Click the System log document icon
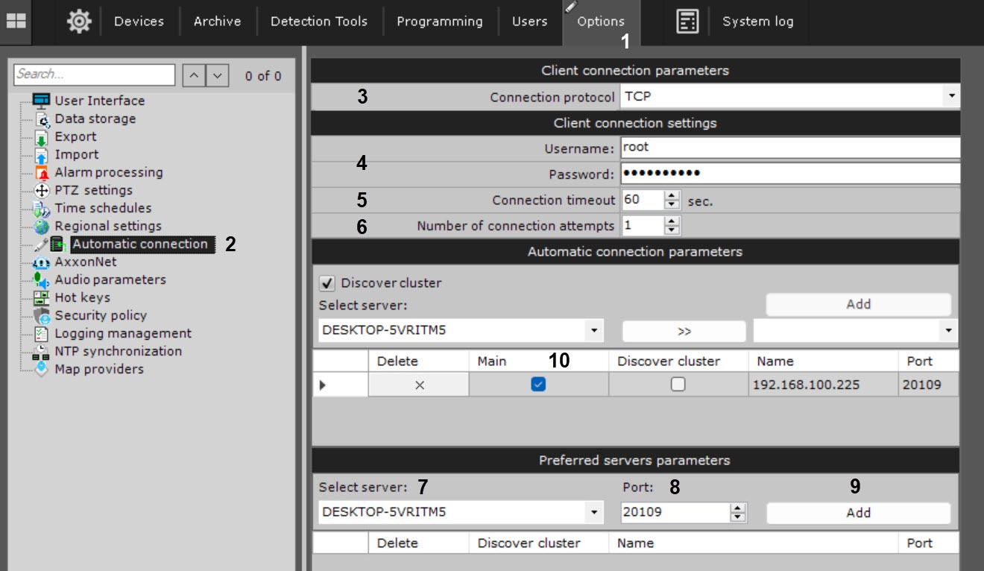The width and height of the screenshot is (984, 571). 687,21
